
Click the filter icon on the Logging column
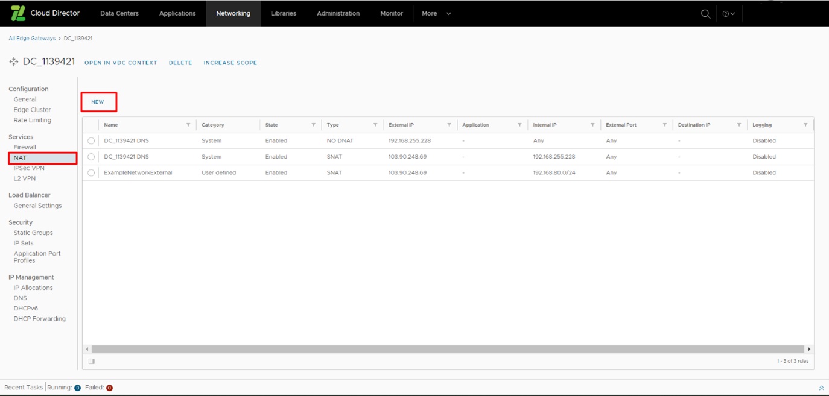[x=805, y=124]
